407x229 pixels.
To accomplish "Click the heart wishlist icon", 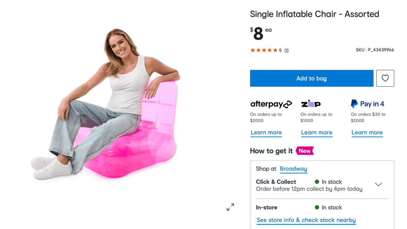I will (x=385, y=78).
